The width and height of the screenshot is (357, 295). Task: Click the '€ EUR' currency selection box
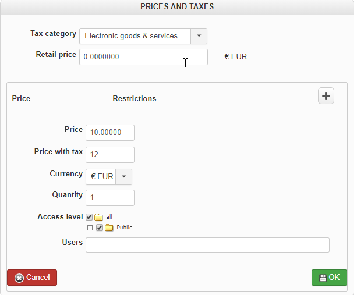(101, 176)
